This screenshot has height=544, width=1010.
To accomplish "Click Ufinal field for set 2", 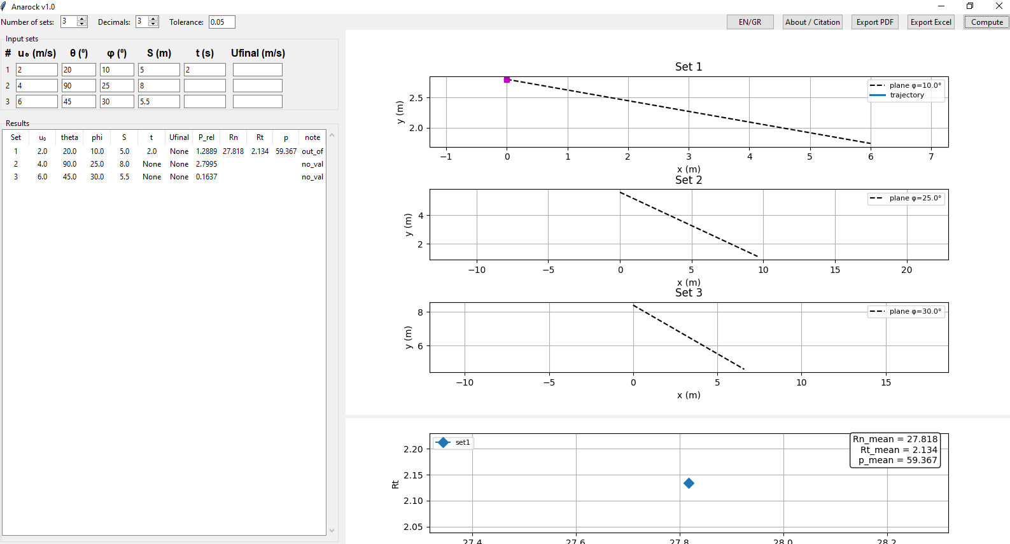I will (258, 85).
